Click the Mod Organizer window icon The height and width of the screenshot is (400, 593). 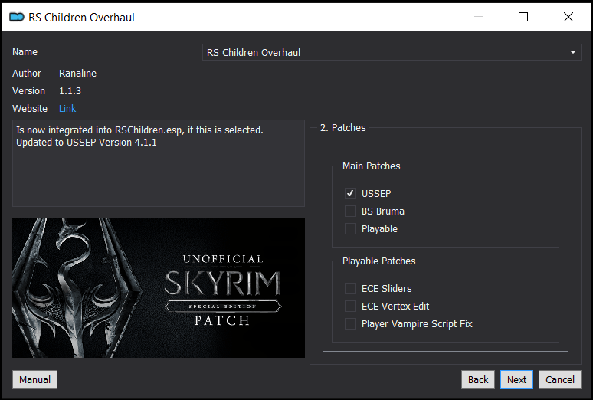pos(17,17)
